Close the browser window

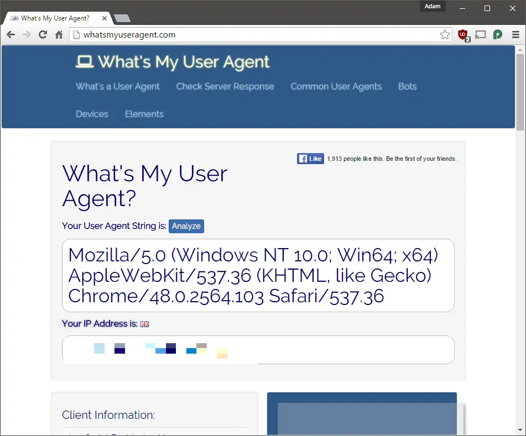pyautogui.click(x=513, y=8)
